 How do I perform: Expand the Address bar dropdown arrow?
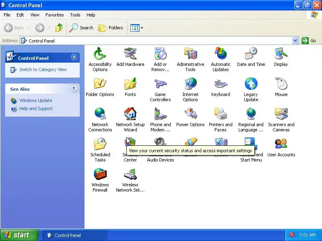coord(295,41)
